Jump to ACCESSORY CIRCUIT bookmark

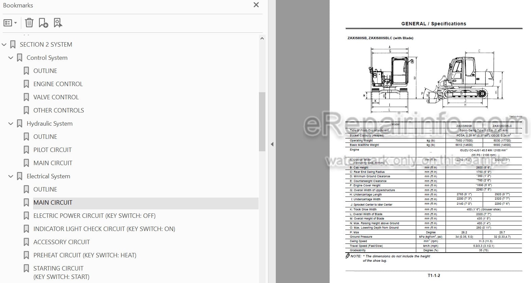(x=61, y=242)
